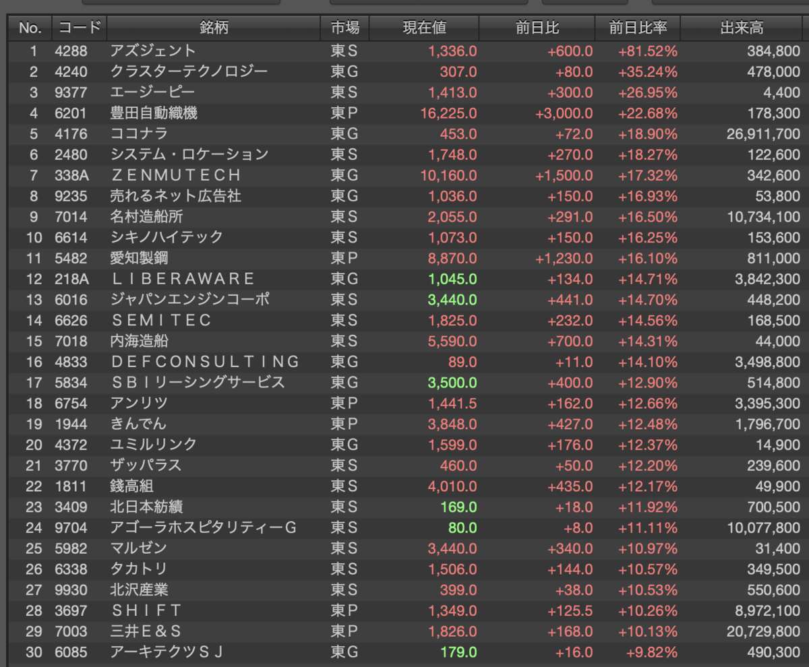
Task: Click the volume 4,400
Action: pos(781,92)
